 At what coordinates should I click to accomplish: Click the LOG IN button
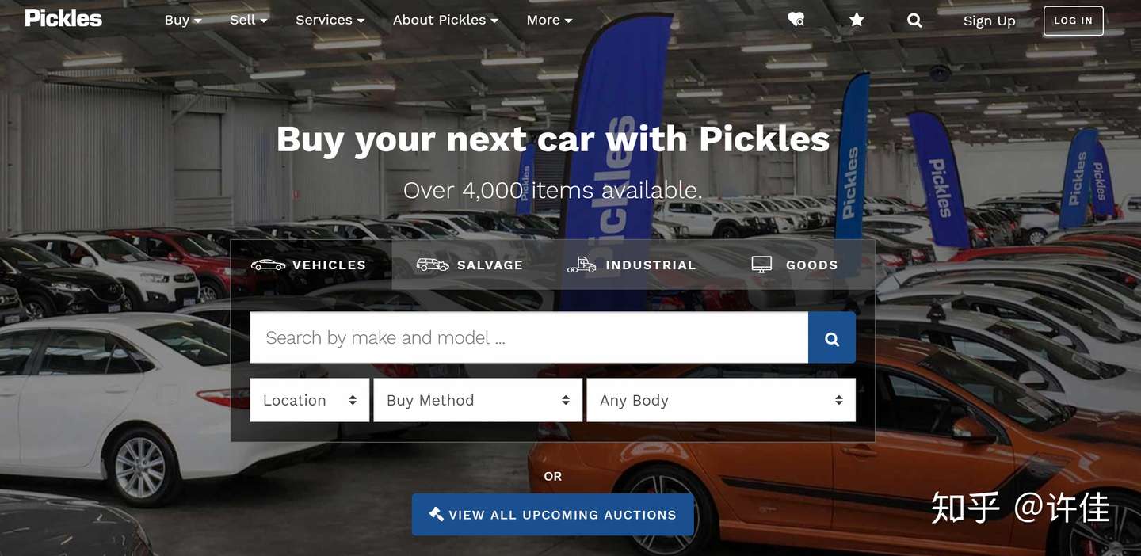[1073, 21]
